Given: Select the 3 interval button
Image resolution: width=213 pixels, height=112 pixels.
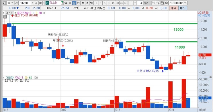Looking at the screenshot, I should tap(100, 3).
